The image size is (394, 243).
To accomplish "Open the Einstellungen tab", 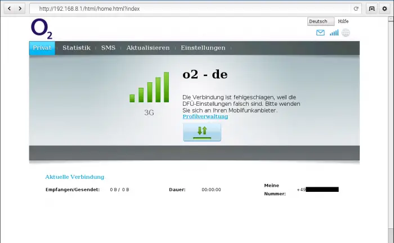I will point(203,48).
